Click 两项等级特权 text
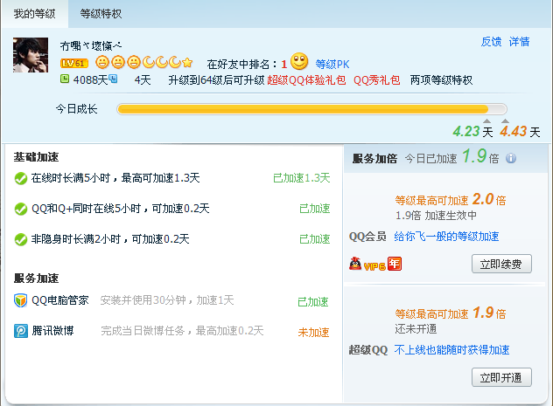 [441, 80]
